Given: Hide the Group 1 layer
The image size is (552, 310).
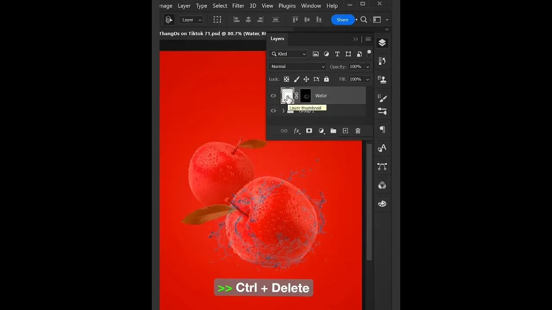Looking at the screenshot, I should click(273, 111).
